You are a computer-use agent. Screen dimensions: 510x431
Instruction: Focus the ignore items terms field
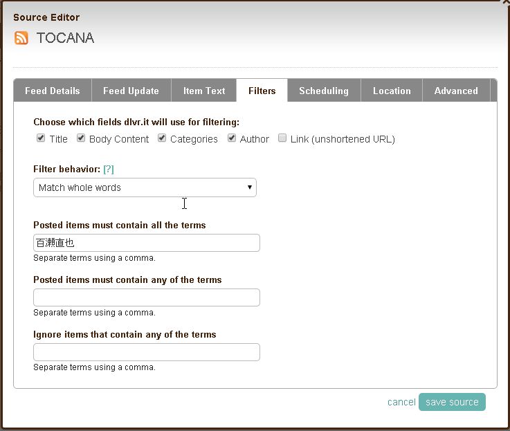147,352
